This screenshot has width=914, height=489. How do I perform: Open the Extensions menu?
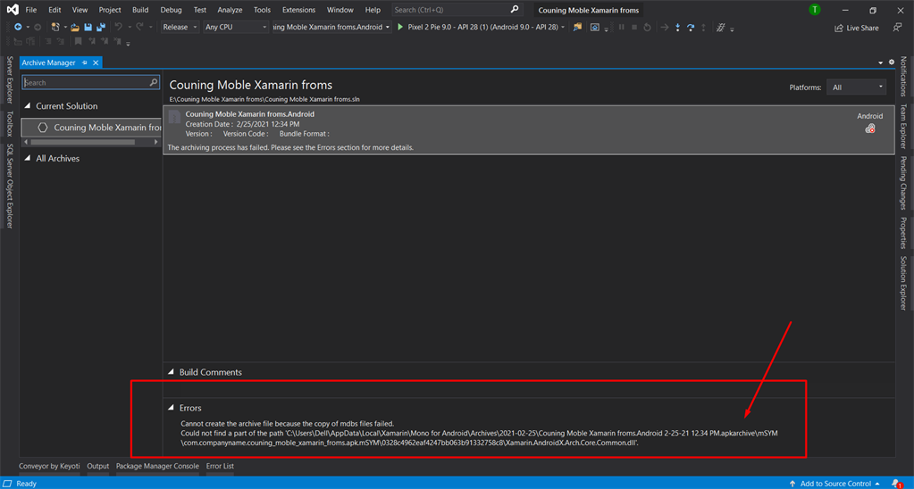pyautogui.click(x=298, y=10)
